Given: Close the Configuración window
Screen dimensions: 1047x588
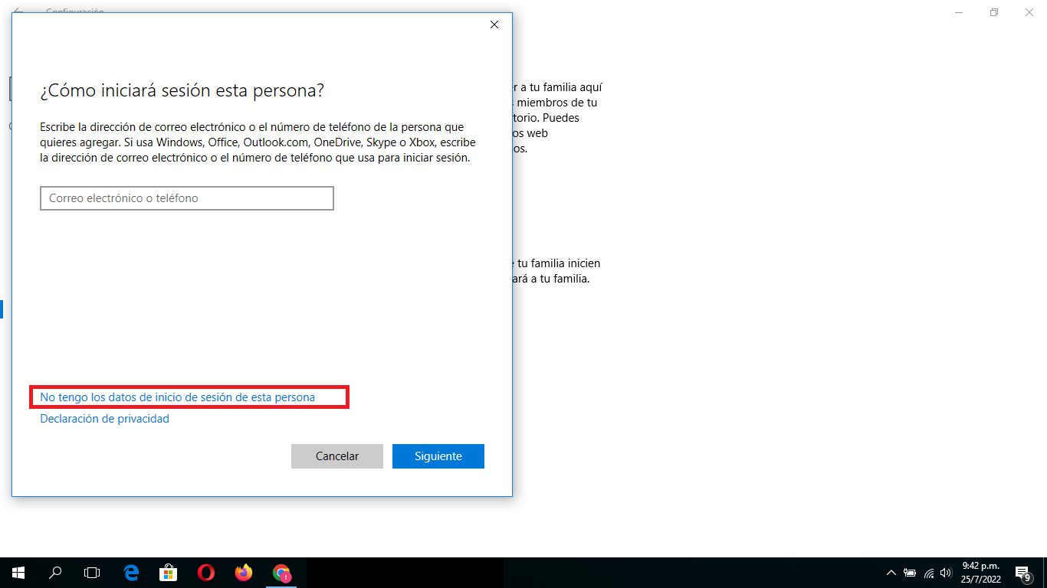Looking at the screenshot, I should (x=1029, y=12).
